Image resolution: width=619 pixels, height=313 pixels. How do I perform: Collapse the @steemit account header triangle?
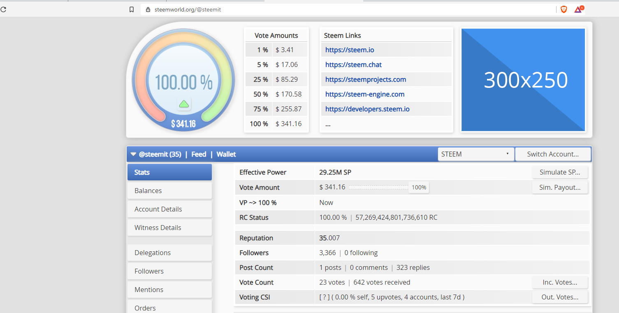point(133,154)
